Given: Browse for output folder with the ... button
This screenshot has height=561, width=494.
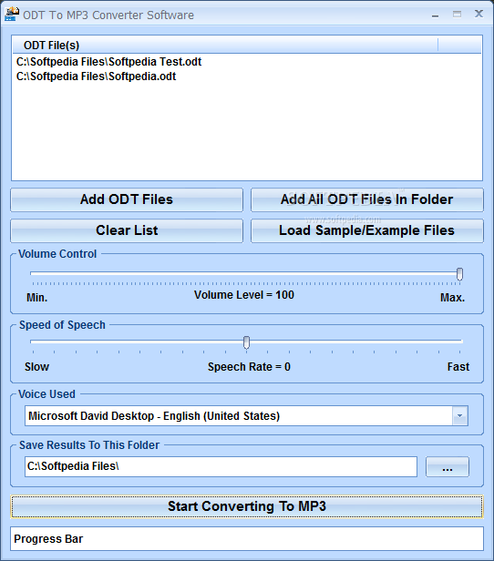Looking at the screenshot, I should click(x=448, y=466).
